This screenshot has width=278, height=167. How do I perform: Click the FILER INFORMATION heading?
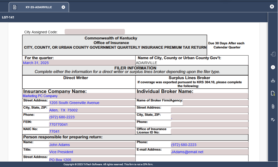point(135,68)
